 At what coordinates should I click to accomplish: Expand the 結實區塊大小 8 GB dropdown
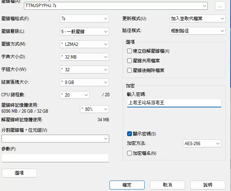[84, 82]
